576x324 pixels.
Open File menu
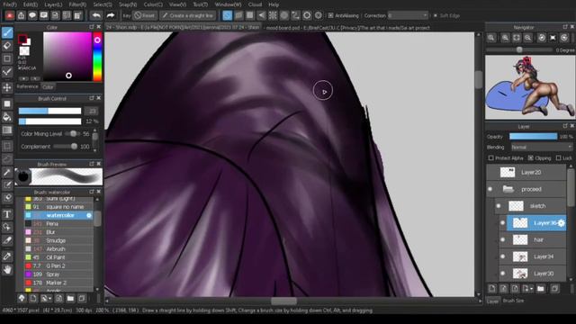pos(10,4)
